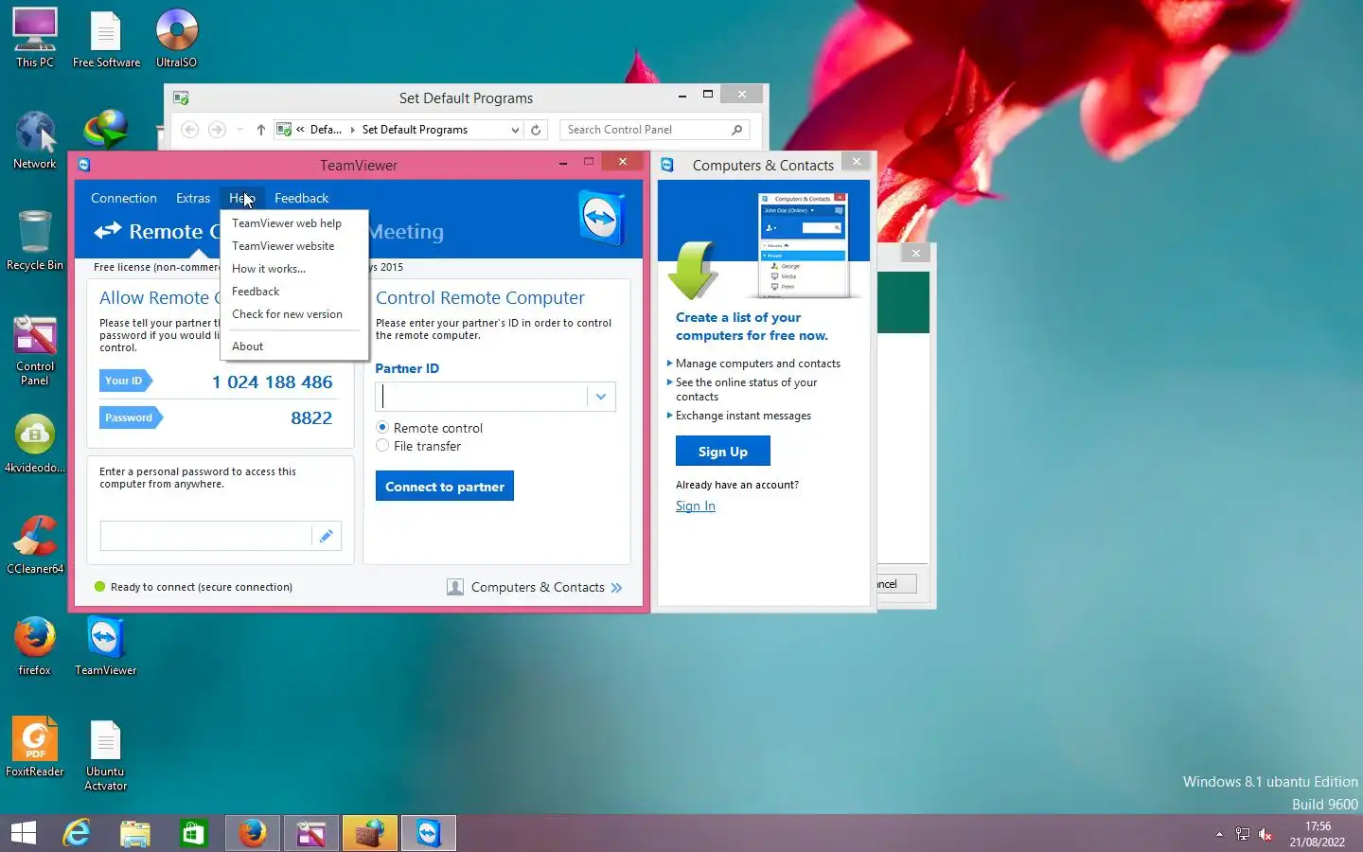
Task: Launch 4kvideodownloader desktop shortcut
Action: coord(35,443)
